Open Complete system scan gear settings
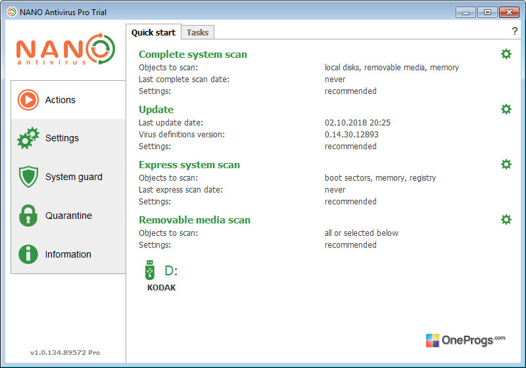The width and height of the screenshot is (526, 368). click(x=506, y=54)
